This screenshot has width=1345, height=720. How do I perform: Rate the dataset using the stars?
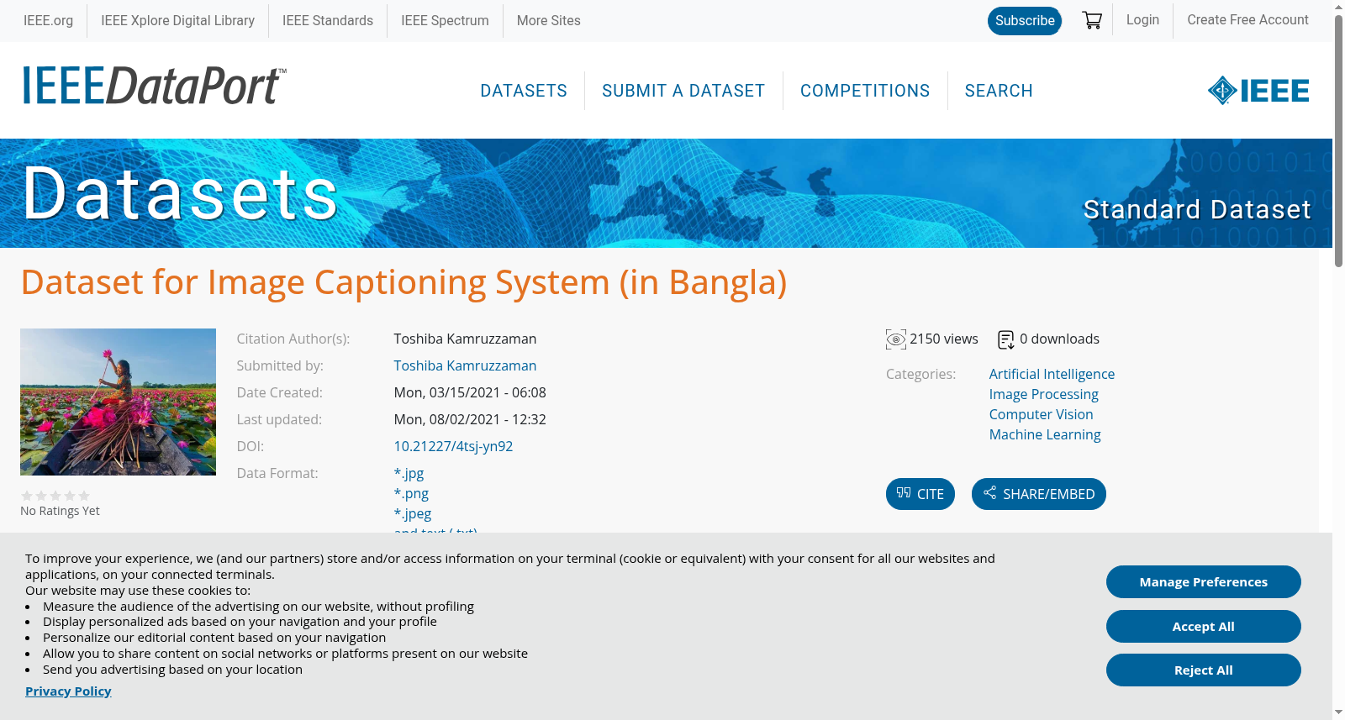click(x=55, y=496)
